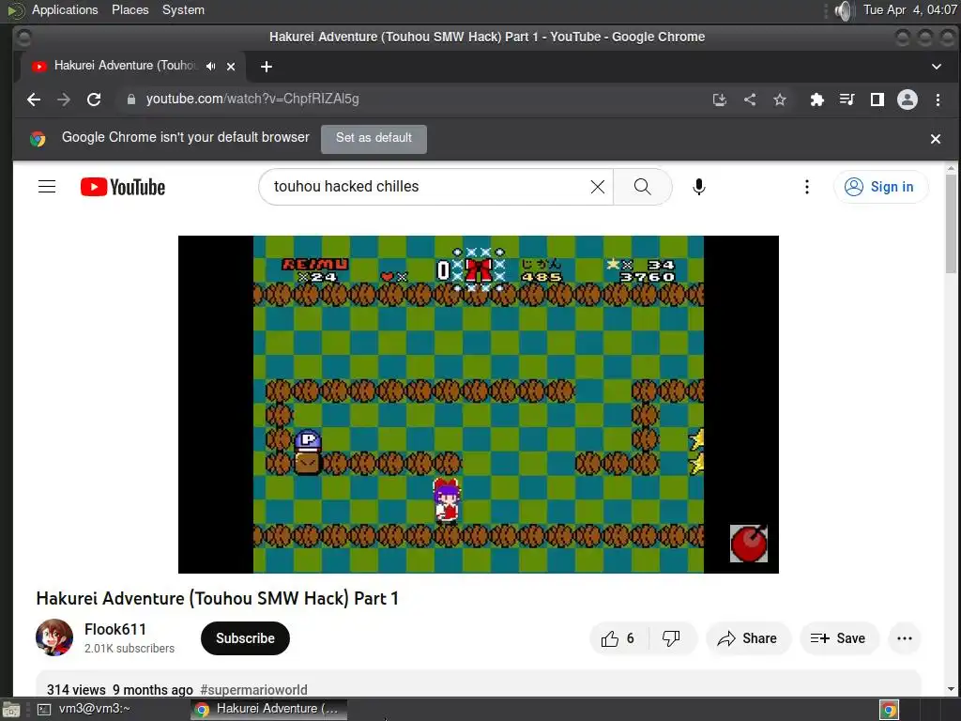
Task: Open the Flook611 channel name
Action: 115,630
